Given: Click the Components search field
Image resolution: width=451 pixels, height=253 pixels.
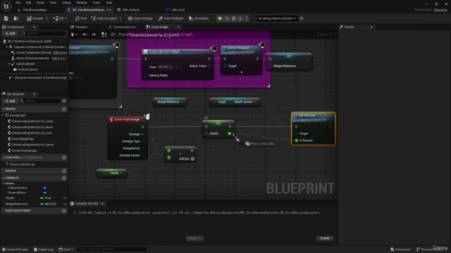Looking at the screenshot, I should pos(43,33).
